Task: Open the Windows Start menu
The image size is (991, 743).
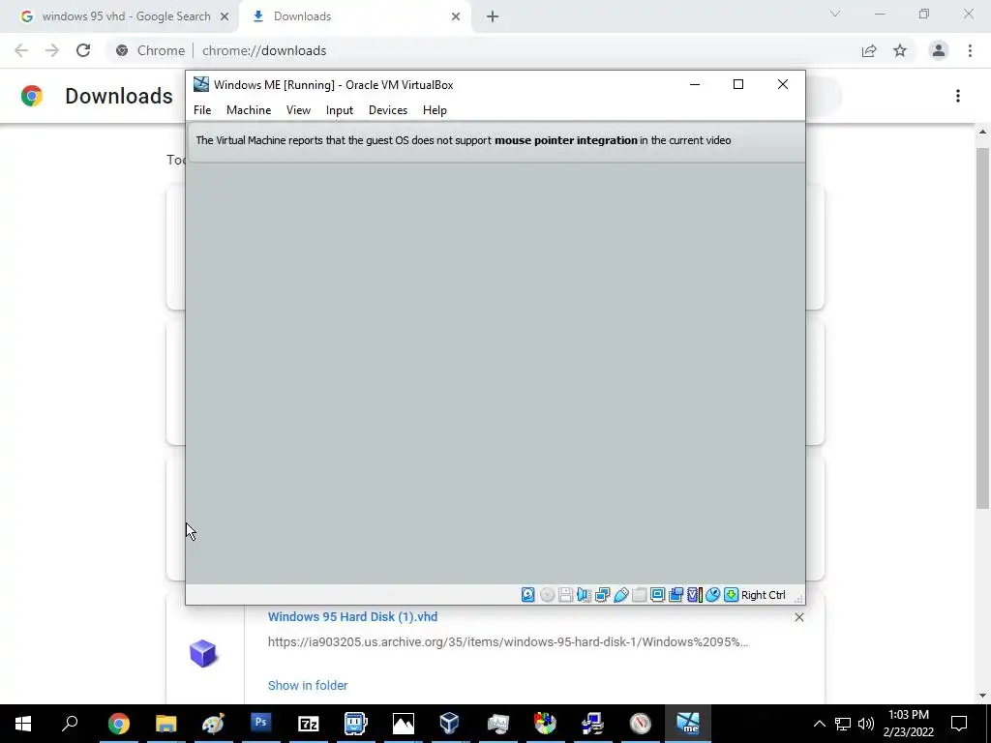Action: pyautogui.click(x=23, y=724)
